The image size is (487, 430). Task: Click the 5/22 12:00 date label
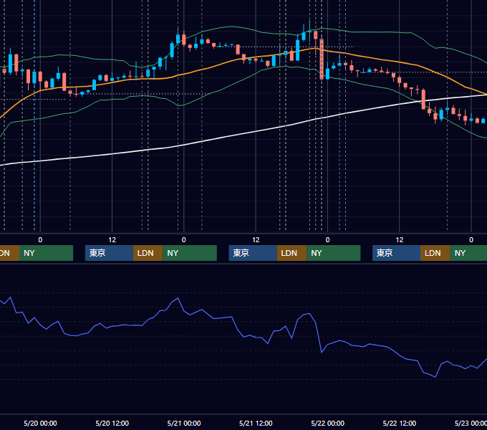(x=400, y=423)
